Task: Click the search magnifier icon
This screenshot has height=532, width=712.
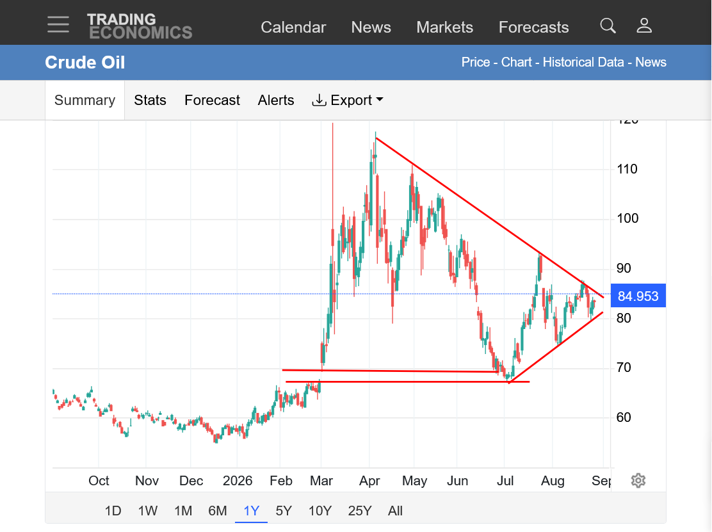Action: coord(608,26)
